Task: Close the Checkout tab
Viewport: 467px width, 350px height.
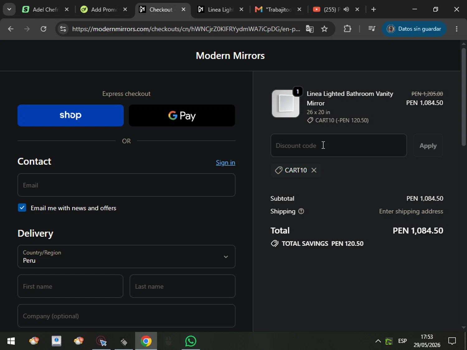Action: point(184,9)
